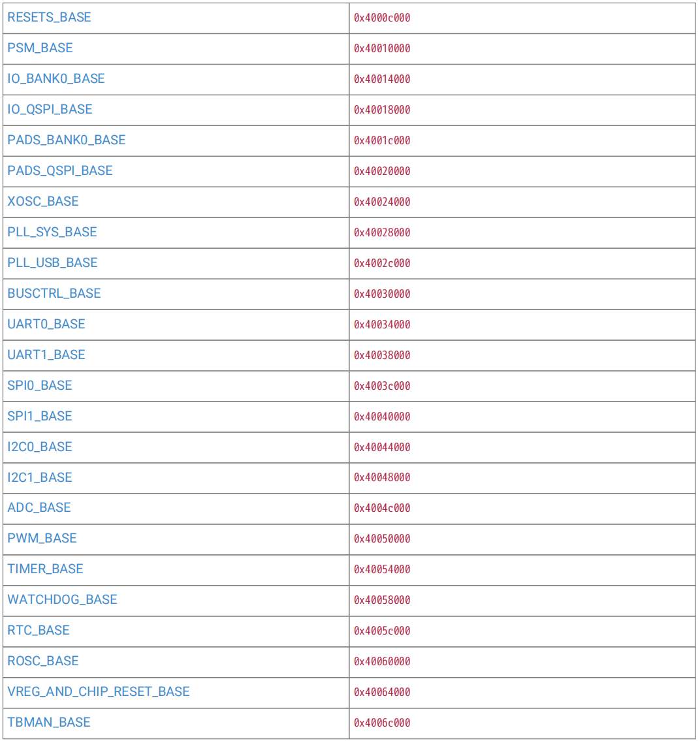Click the address 0x4005c000 for RTC_BASE

[382, 631]
